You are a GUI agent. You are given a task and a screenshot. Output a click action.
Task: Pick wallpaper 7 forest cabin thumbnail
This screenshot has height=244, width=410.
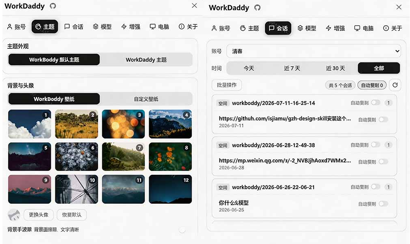(123, 157)
